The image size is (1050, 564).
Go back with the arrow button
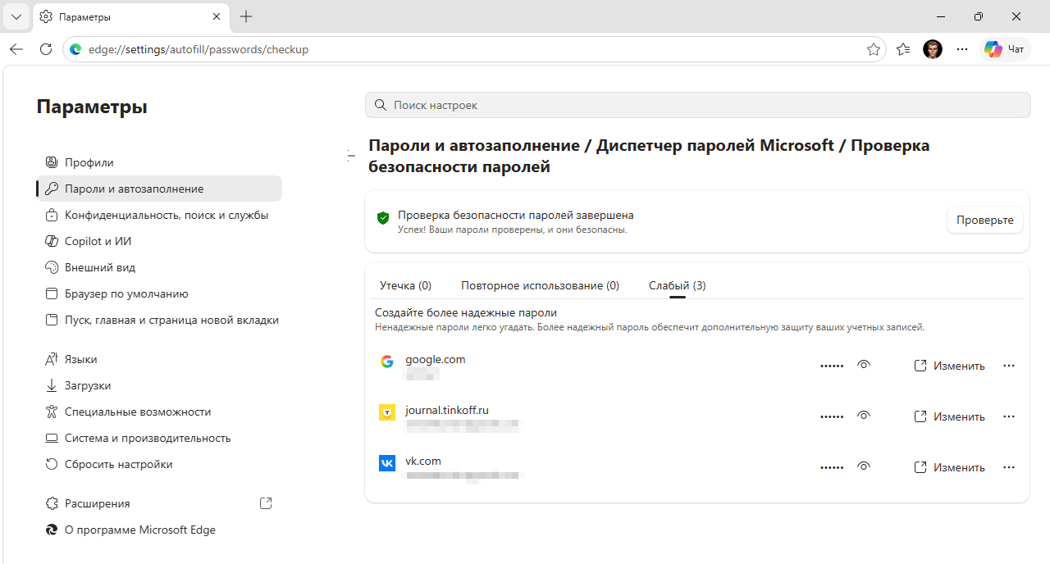tap(16, 49)
